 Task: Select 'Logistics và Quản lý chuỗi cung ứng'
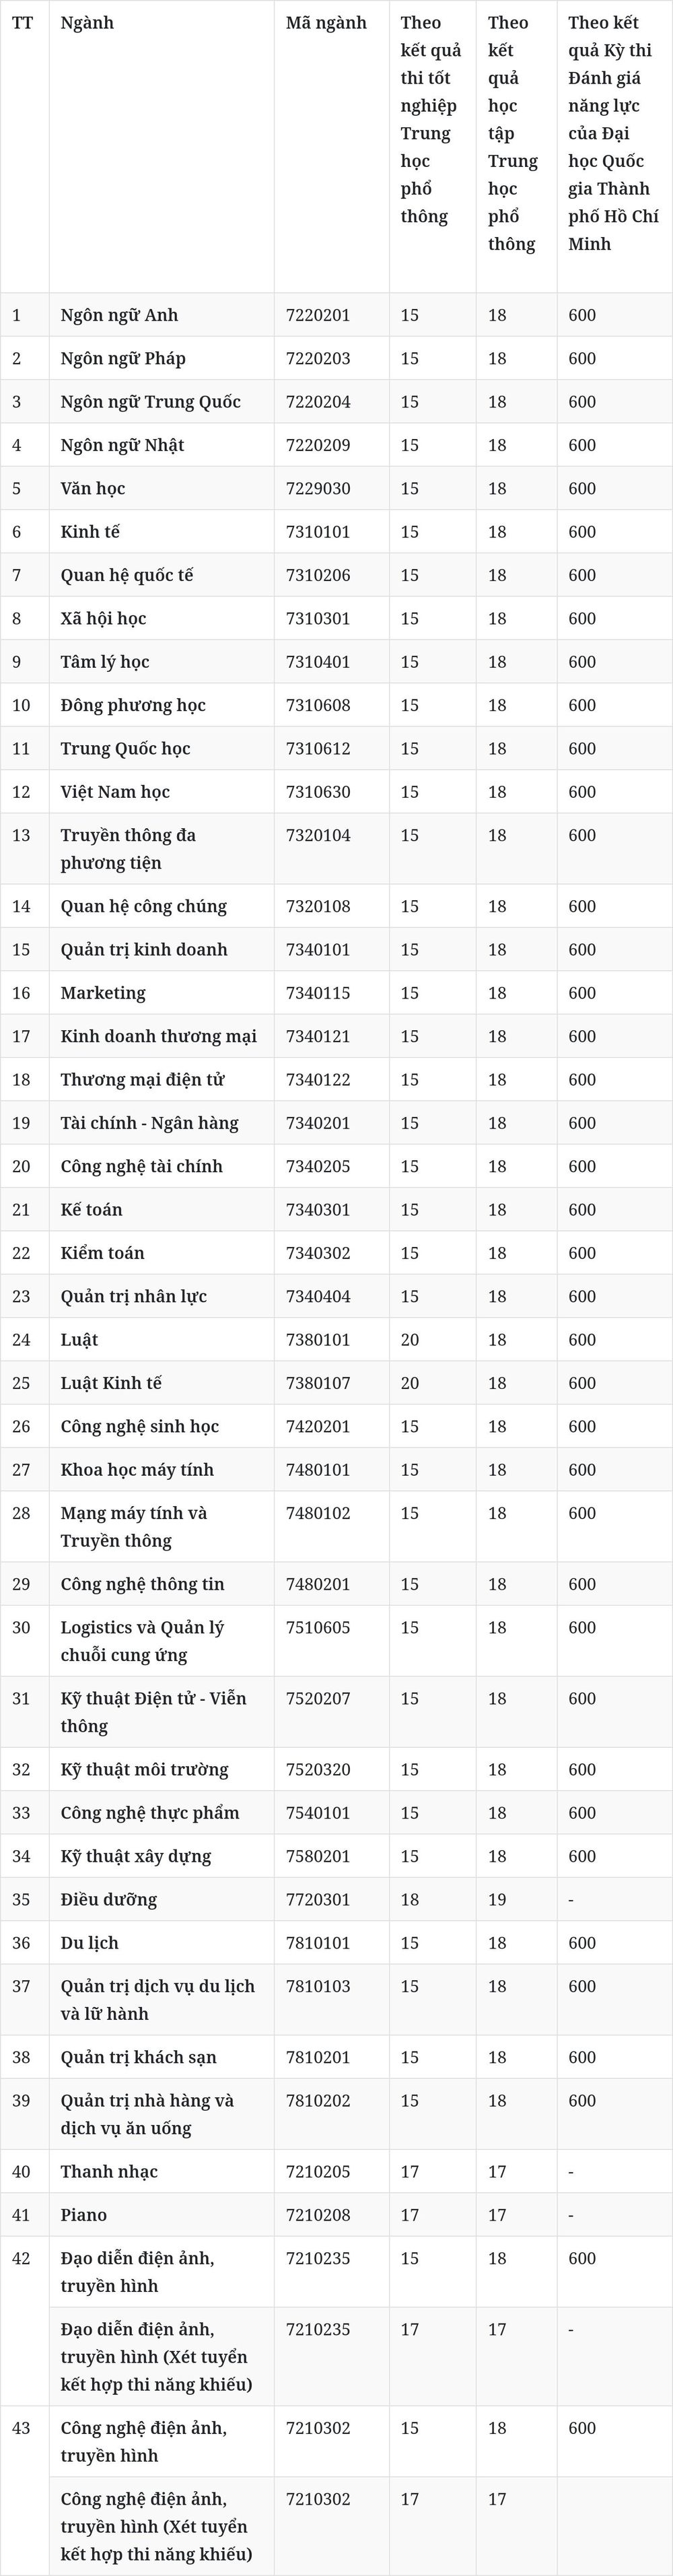point(142,1641)
